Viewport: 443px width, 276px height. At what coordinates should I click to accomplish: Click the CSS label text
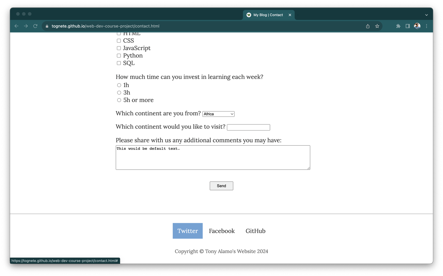point(129,41)
